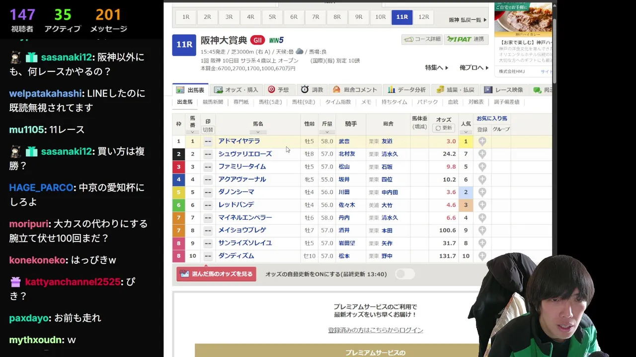
Task: Click the 印 切替 button
Action: coord(208,130)
